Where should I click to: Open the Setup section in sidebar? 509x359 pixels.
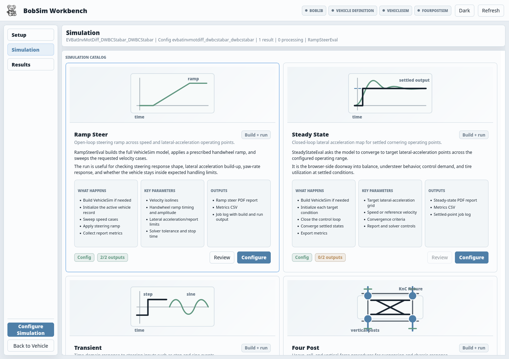[31, 35]
